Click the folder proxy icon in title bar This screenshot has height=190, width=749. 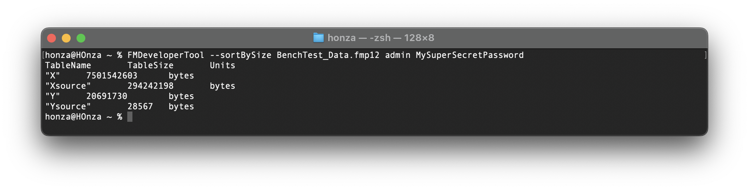pyautogui.click(x=318, y=38)
